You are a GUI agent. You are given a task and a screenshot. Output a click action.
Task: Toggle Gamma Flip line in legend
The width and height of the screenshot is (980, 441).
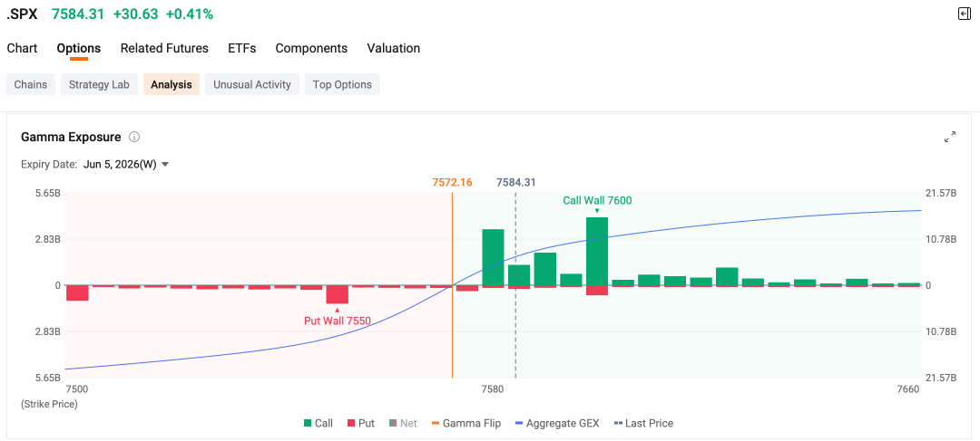[x=466, y=423]
